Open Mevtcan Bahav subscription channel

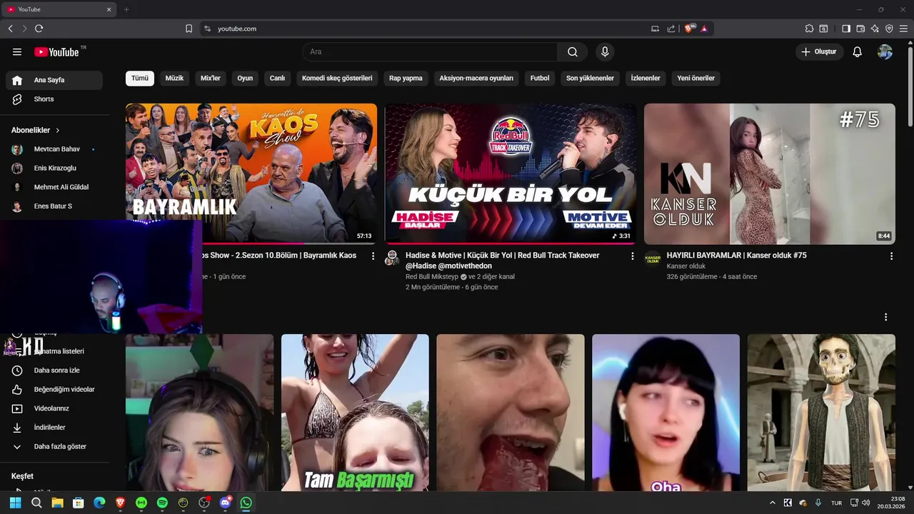click(54, 149)
